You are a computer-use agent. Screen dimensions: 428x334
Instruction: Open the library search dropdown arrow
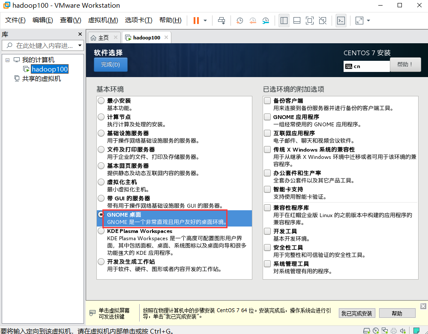click(x=79, y=45)
